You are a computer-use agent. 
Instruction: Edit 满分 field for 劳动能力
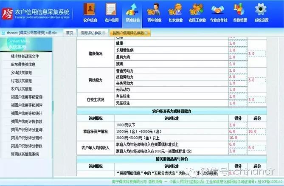coord(257,80)
